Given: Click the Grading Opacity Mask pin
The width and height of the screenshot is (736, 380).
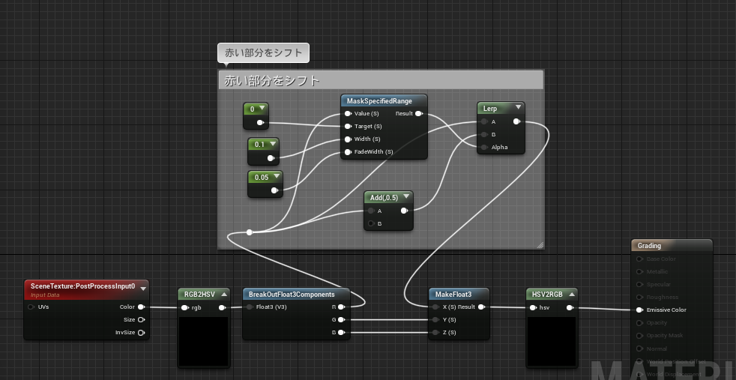Looking at the screenshot, I should (639, 336).
